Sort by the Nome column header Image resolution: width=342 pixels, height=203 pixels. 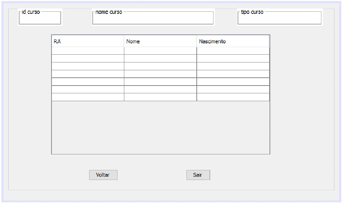coord(160,41)
